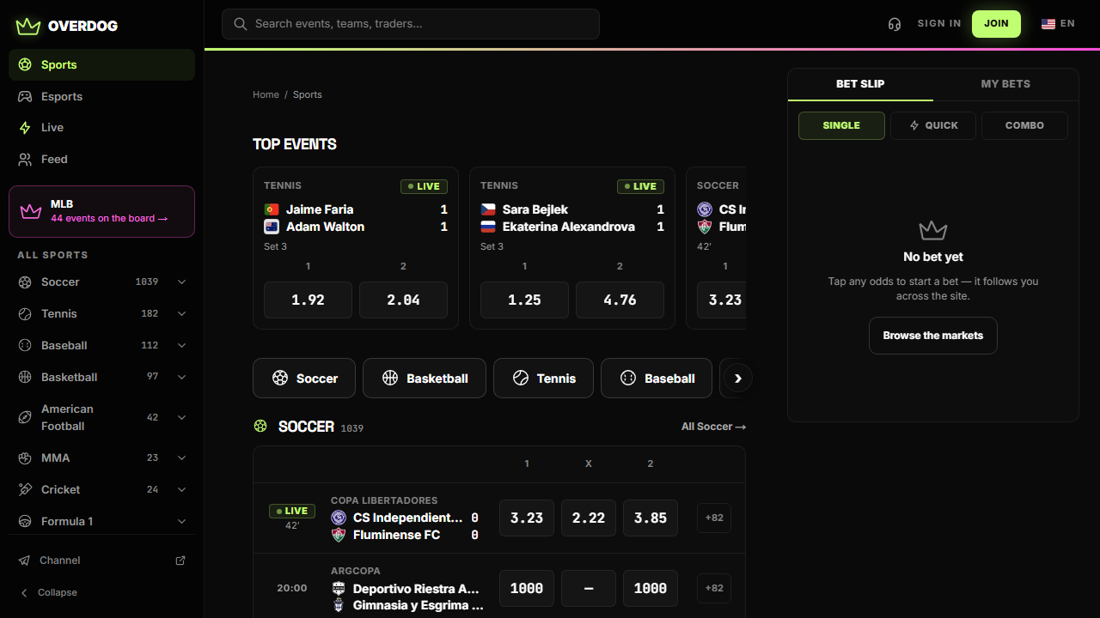Expand the Soccer sports category chevron
The width and height of the screenshot is (1100, 618).
[181, 282]
